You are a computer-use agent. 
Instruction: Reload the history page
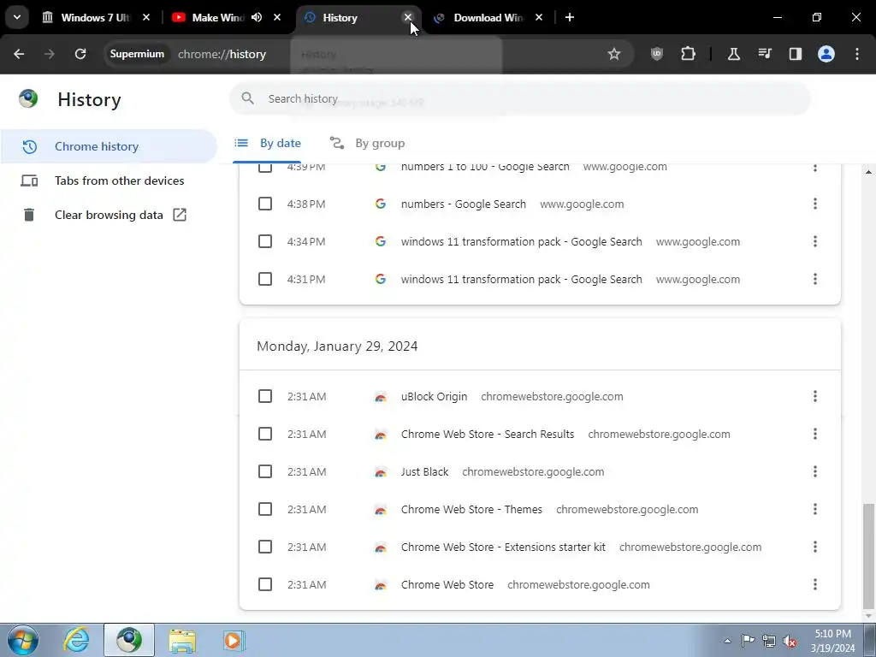(80, 54)
